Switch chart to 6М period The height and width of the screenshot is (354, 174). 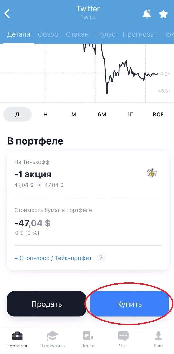102,114
